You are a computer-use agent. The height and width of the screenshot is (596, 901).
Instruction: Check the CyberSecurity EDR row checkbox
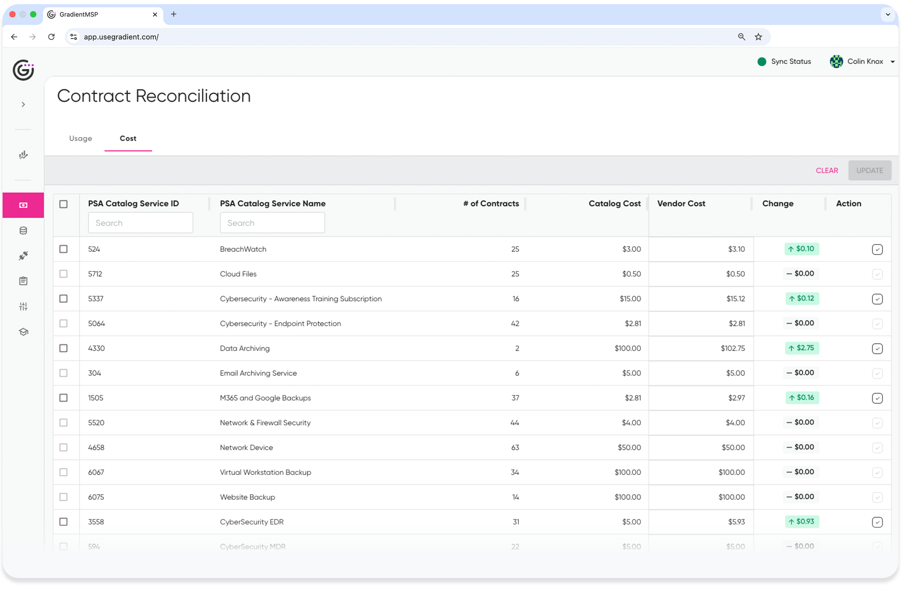tap(63, 522)
